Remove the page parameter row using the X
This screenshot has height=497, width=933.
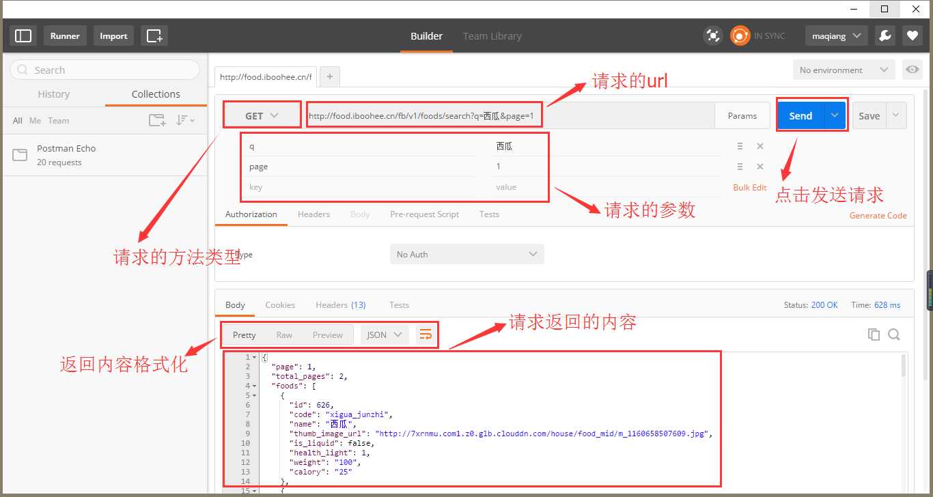[760, 167]
